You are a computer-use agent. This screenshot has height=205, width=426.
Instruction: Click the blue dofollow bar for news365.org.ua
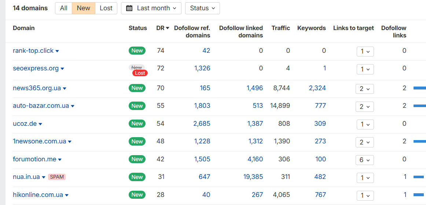(x=420, y=88)
